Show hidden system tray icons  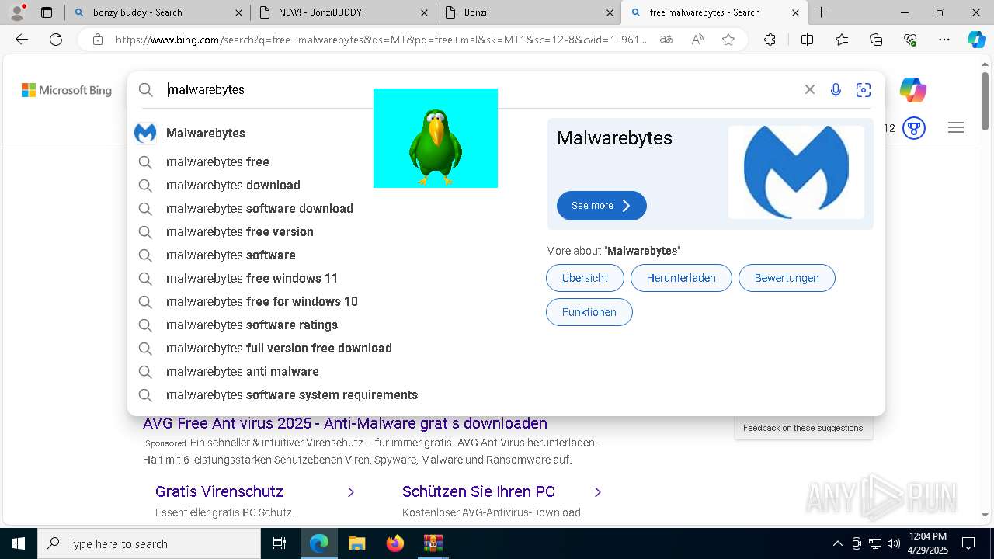[837, 543]
